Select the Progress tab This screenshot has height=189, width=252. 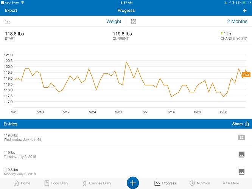pyautogui.click(x=165, y=183)
